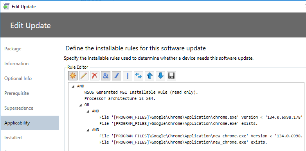306x151 pixels.
Task: Go to the Prerequisite section
Action: [16, 93]
